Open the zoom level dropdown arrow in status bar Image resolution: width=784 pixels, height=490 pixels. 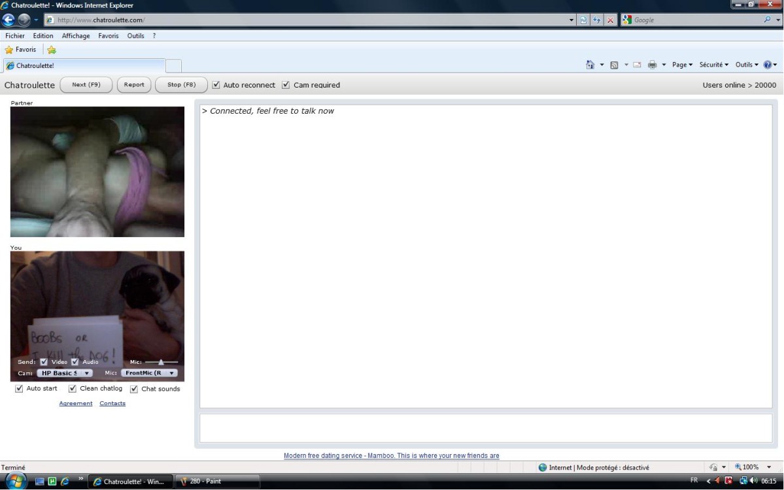pyautogui.click(x=769, y=468)
